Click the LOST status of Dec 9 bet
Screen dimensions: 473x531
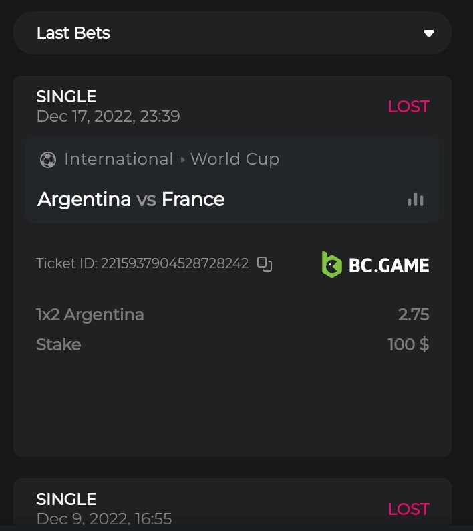(x=408, y=509)
